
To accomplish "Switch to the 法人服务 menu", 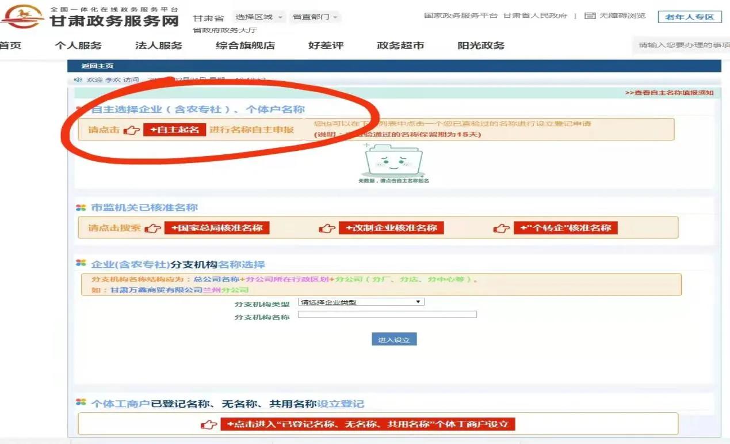I will click(156, 45).
